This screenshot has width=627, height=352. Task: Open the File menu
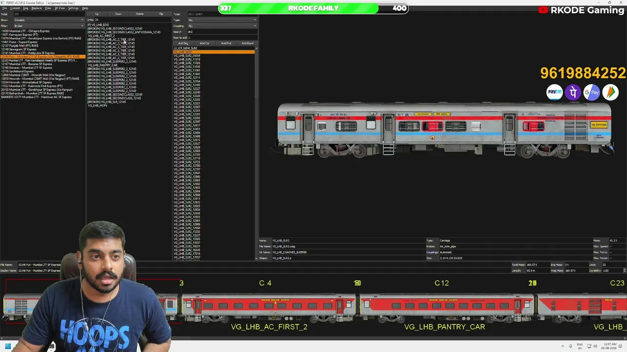[x=4, y=8]
